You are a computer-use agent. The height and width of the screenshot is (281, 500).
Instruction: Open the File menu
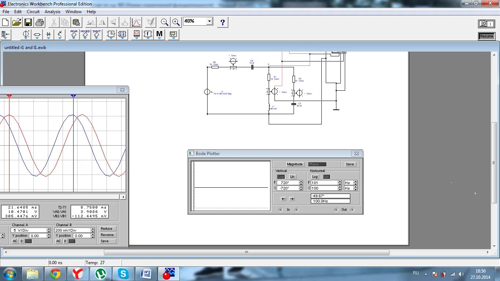coord(6,12)
